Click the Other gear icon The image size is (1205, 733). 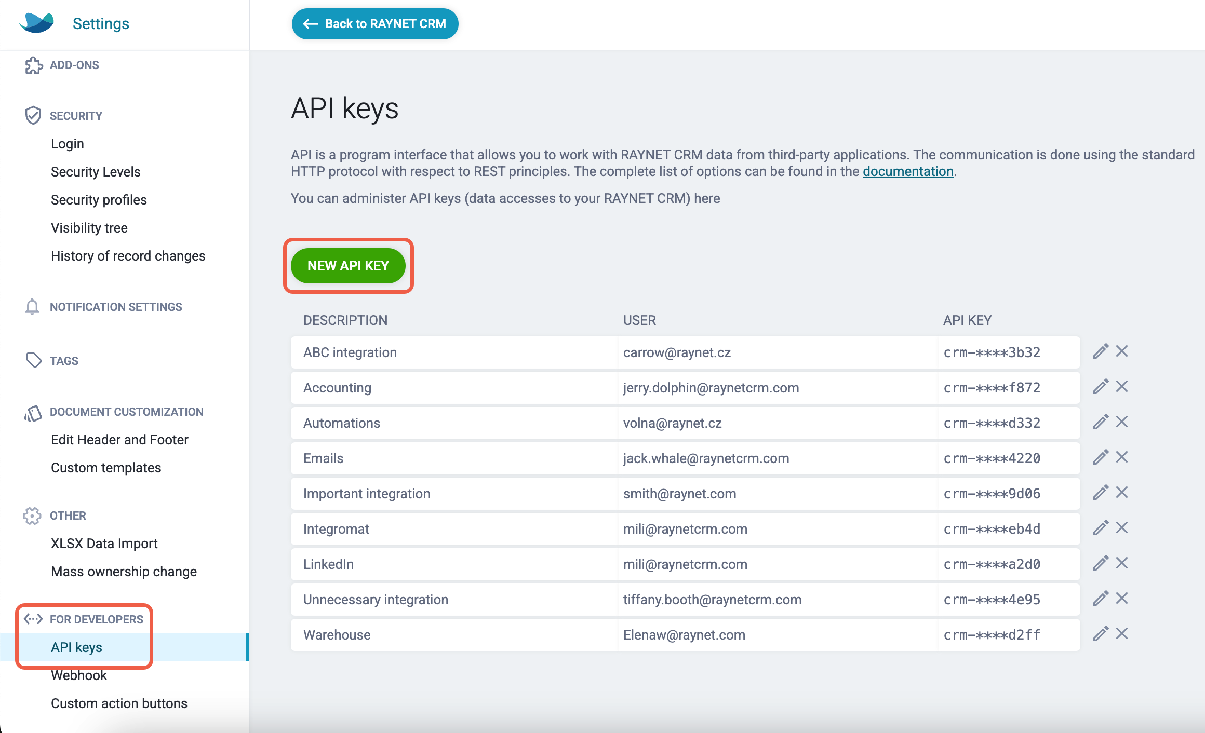tap(32, 515)
